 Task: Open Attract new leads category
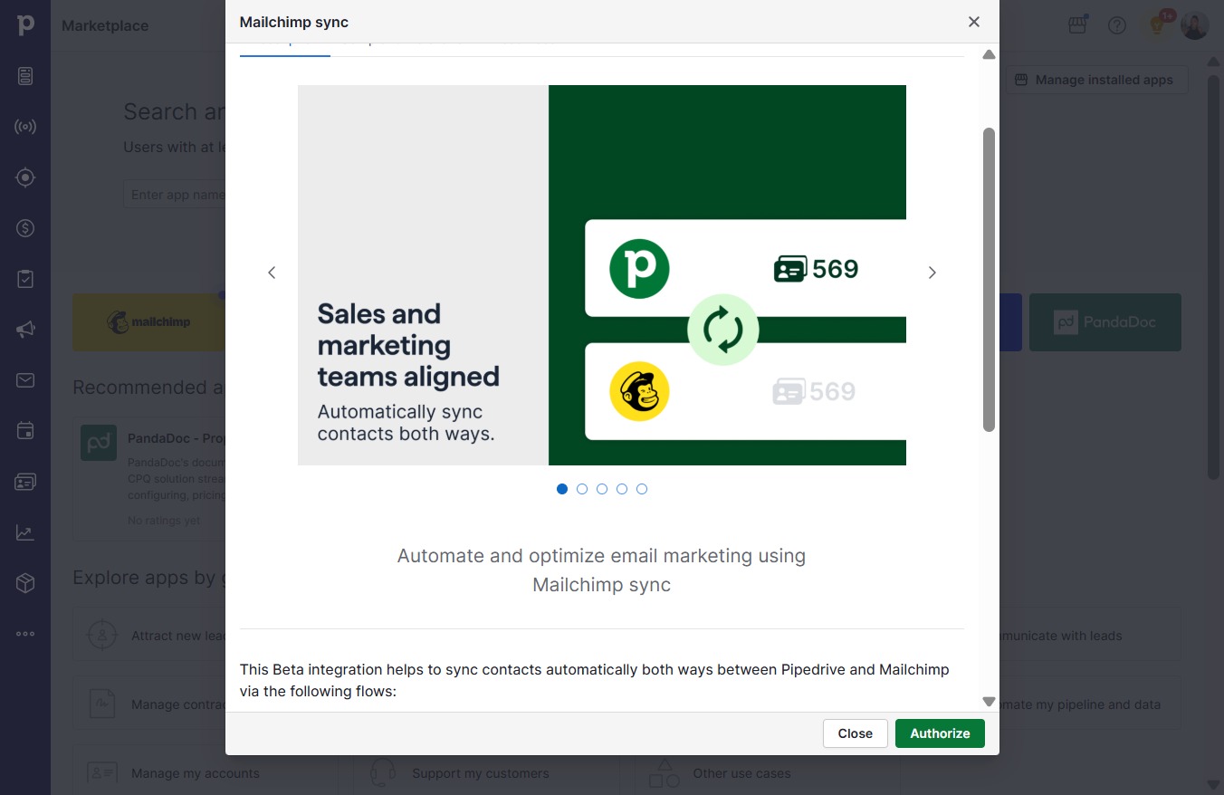(149, 636)
